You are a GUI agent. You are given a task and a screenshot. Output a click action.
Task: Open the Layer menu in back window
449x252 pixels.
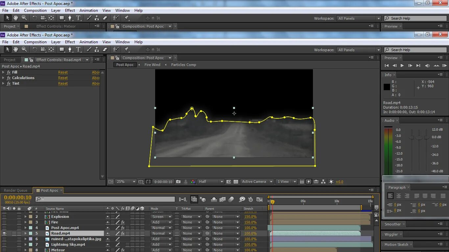[56, 10]
